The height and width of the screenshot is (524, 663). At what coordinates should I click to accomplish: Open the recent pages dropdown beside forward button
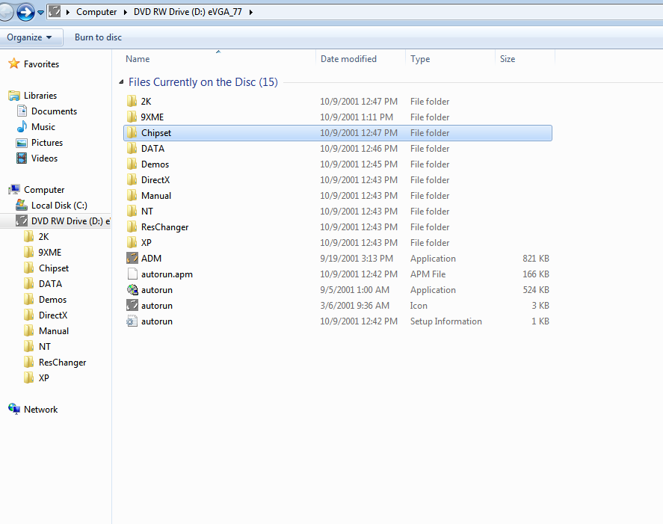click(x=40, y=12)
